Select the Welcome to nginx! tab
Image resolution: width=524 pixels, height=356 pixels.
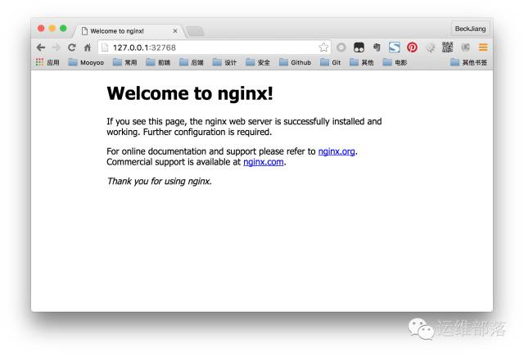129,31
